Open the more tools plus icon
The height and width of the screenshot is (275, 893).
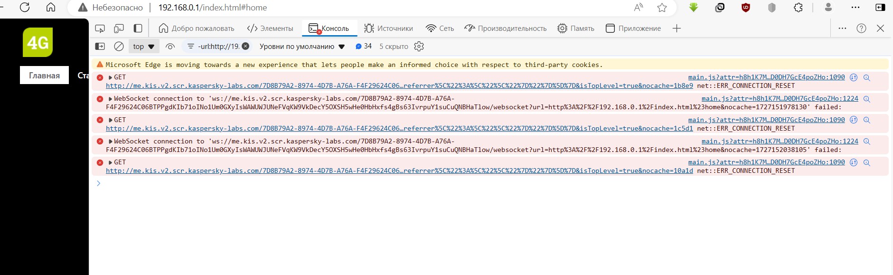coord(677,28)
